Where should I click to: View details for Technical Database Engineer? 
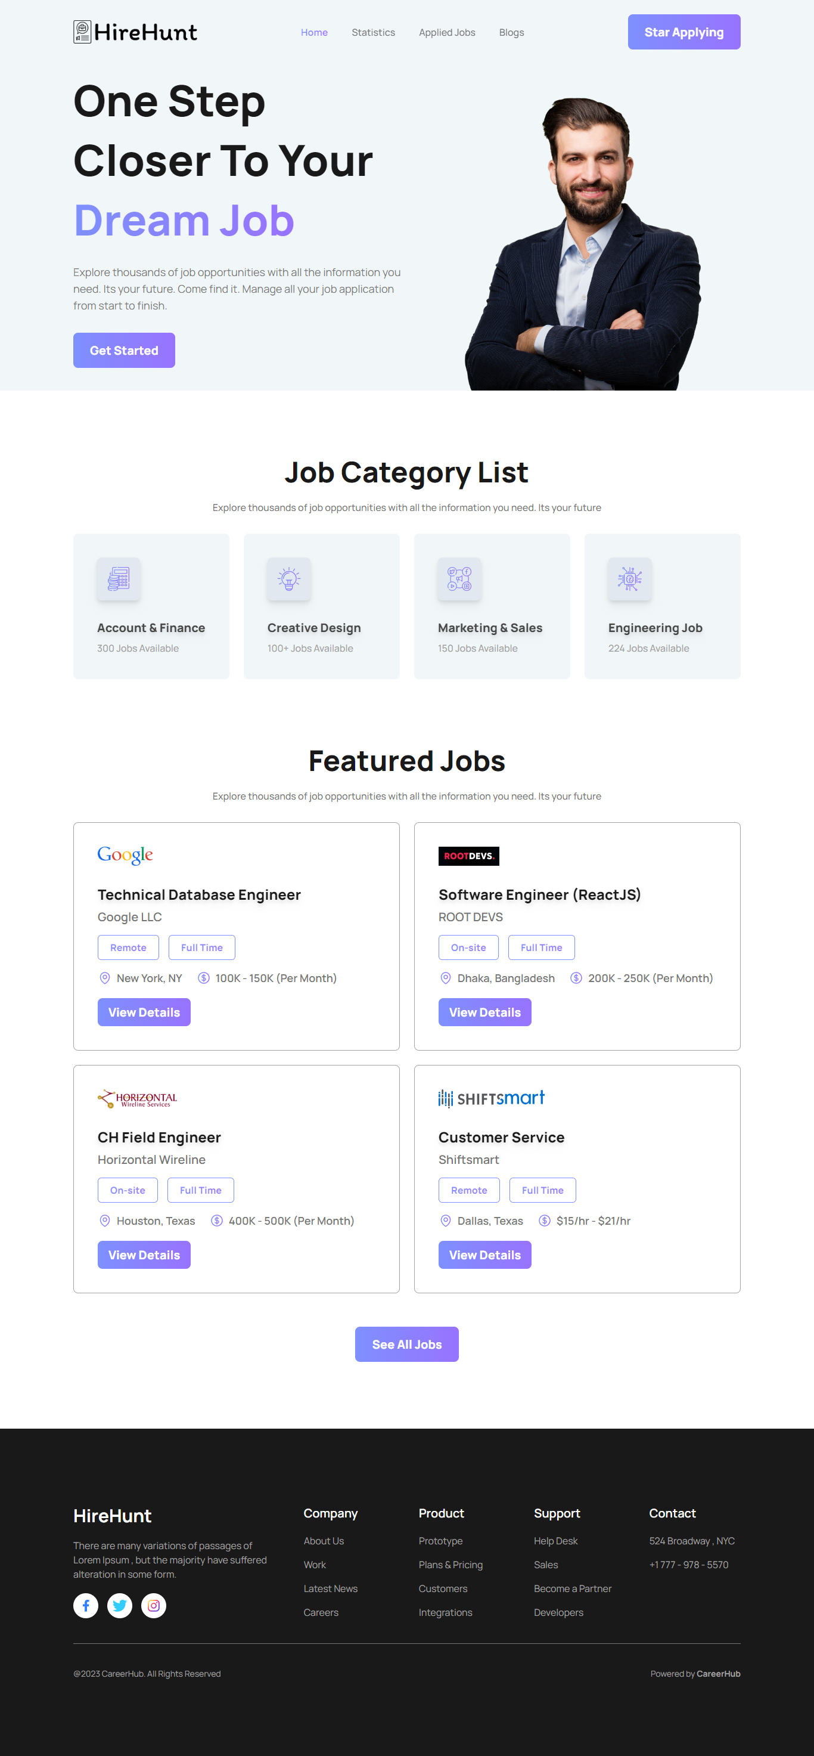[144, 1012]
